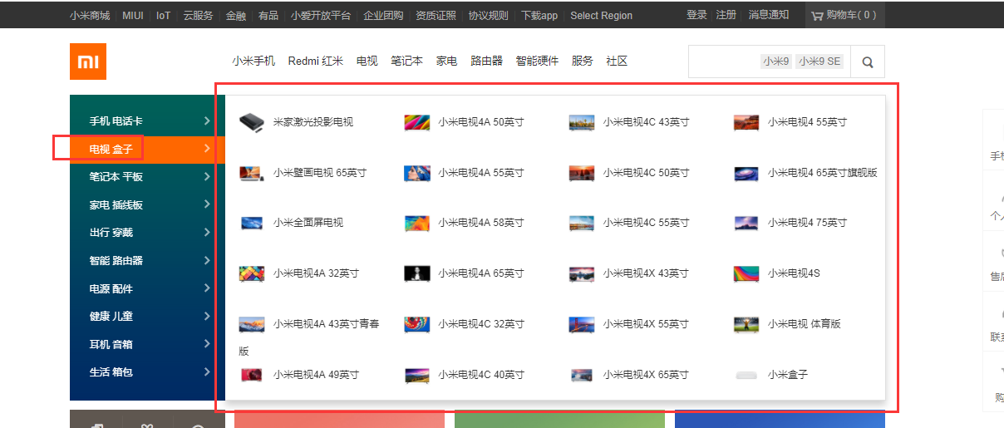This screenshot has height=428, width=1004.
Task: Click 登录 to sign in
Action: coord(696,15)
